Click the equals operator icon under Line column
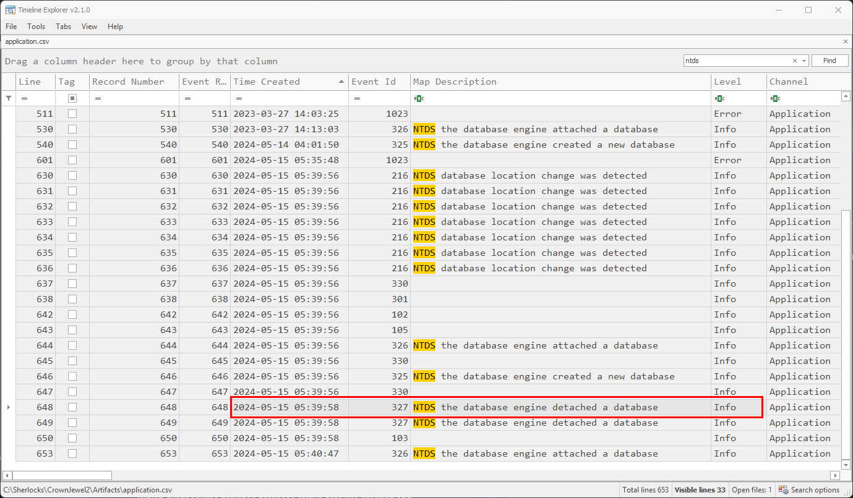Image resolution: width=853 pixels, height=498 pixels. [24, 98]
